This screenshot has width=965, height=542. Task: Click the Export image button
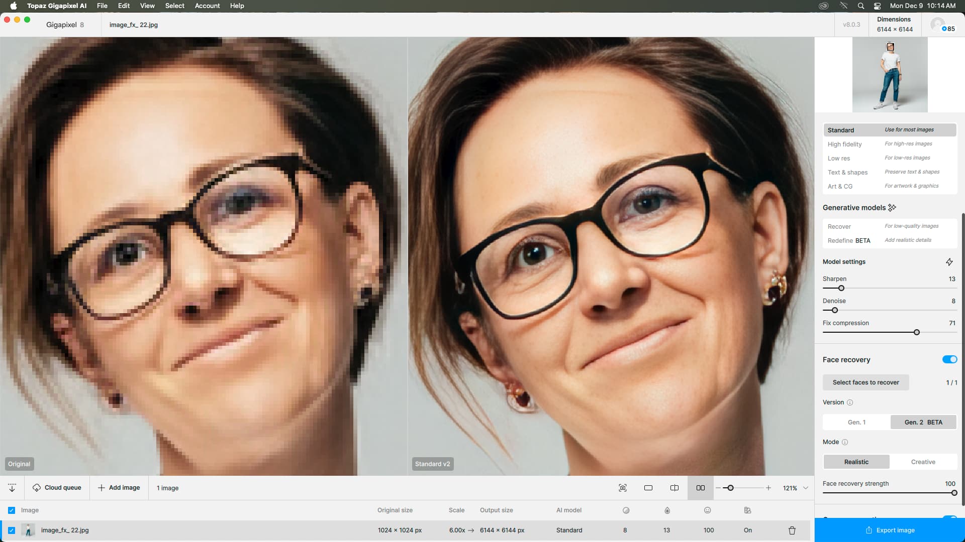pyautogui.click(x=890, y=530)
